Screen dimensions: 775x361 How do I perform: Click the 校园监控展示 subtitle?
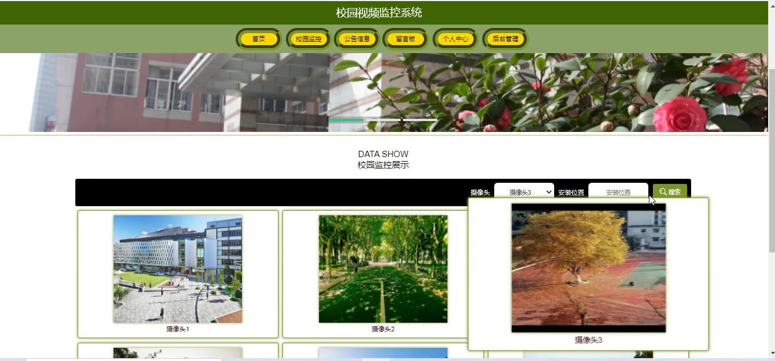[x=383, y=165]
